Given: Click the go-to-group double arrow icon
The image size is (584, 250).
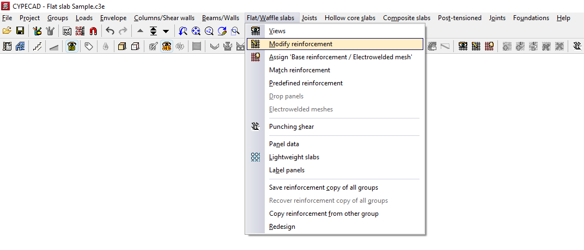Looking at the screenshot, I should (153, 31).
